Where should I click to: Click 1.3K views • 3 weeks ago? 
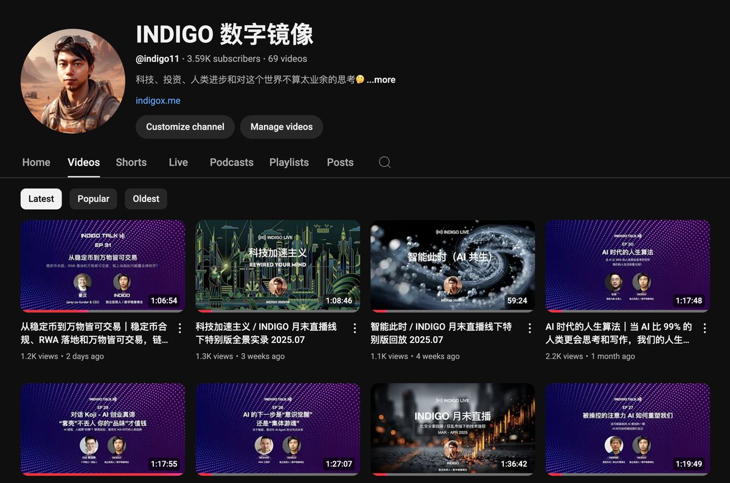[240, 356]
